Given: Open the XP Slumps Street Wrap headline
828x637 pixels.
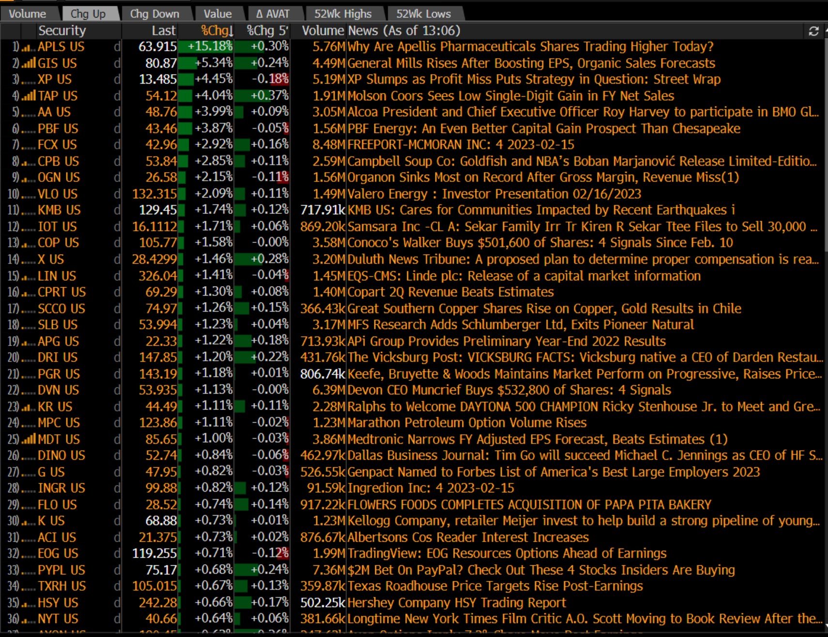Looking at the screenshot, I should (534, 79).
